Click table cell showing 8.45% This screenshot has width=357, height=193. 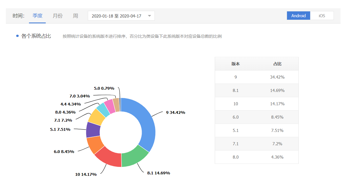click(x=277, y=117)
